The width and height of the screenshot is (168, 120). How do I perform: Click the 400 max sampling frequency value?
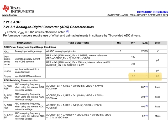pos(143,106)
